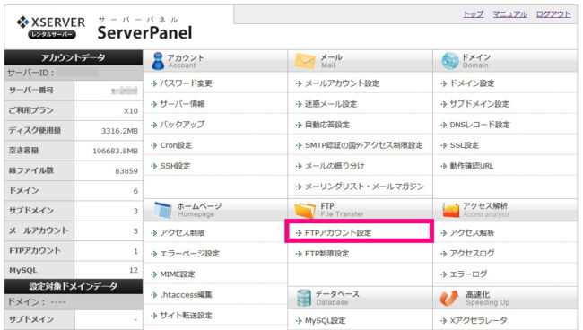Open MySQL設定
583x330 pixels.
point(326,320)
